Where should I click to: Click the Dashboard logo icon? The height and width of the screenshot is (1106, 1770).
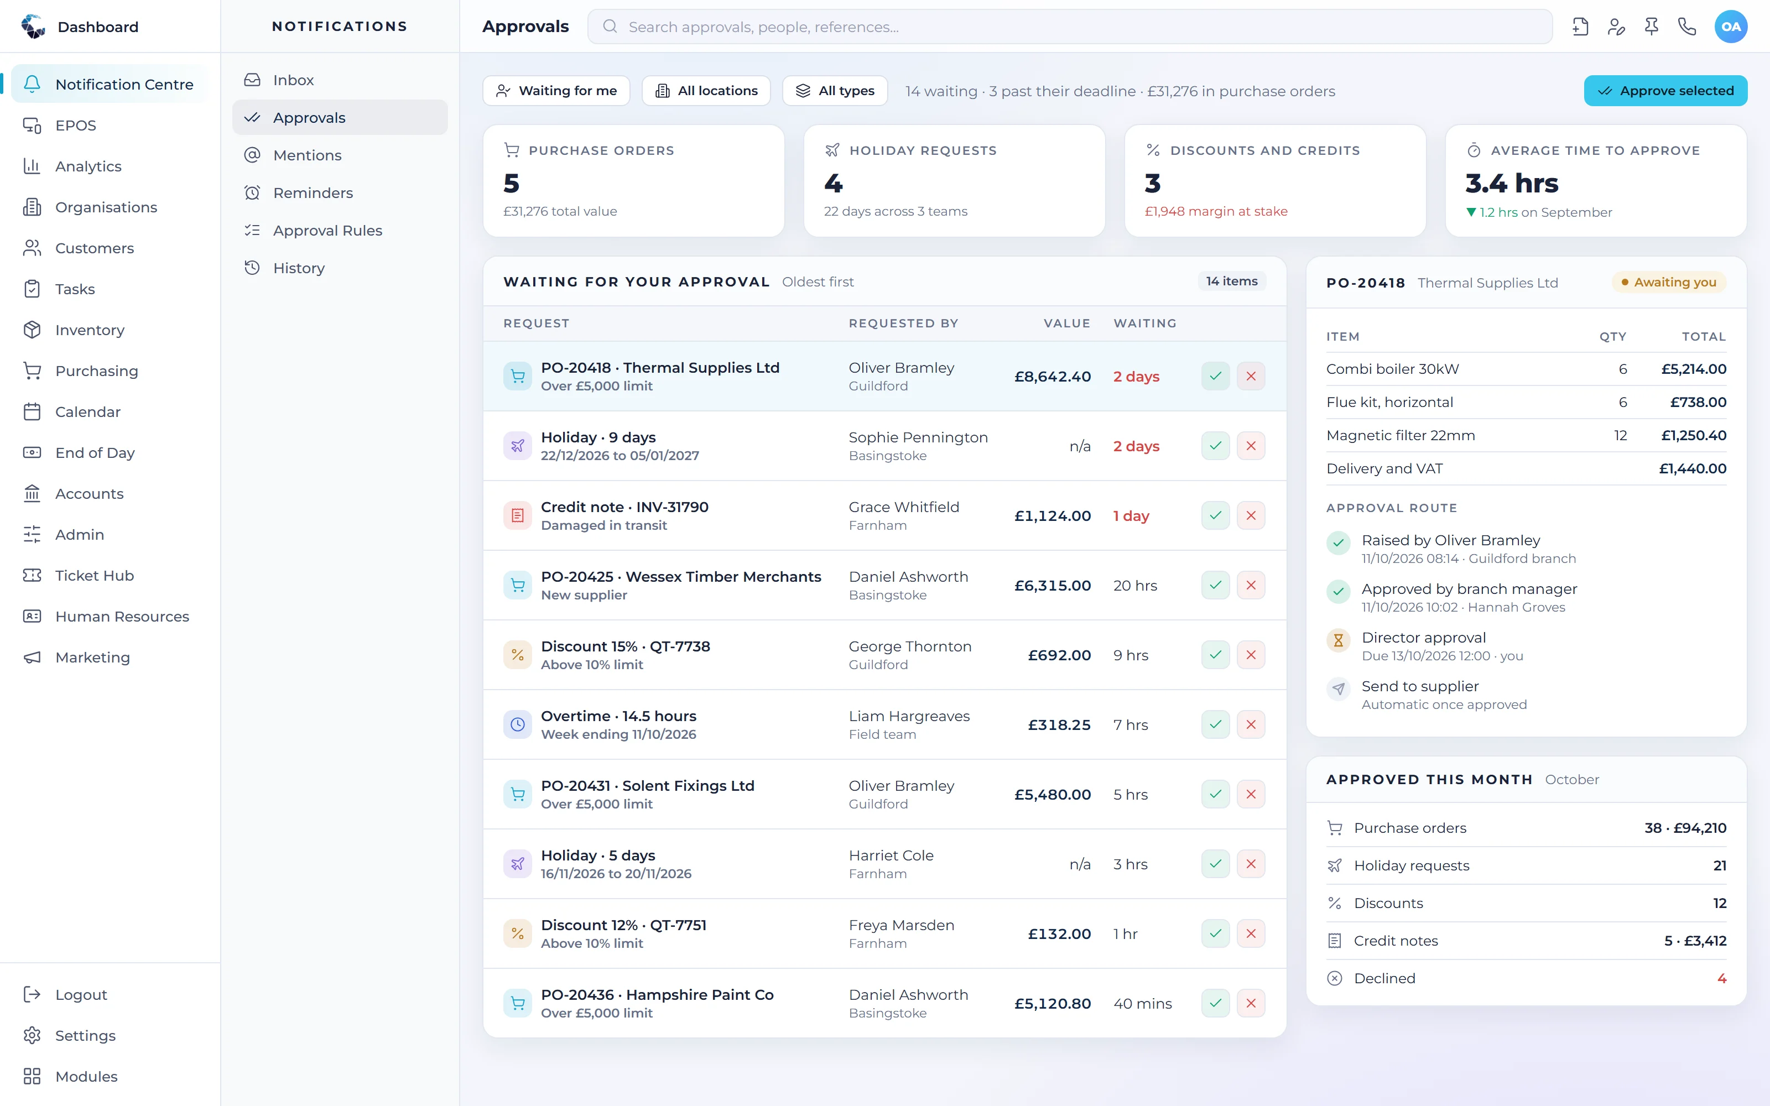point(33,27)
